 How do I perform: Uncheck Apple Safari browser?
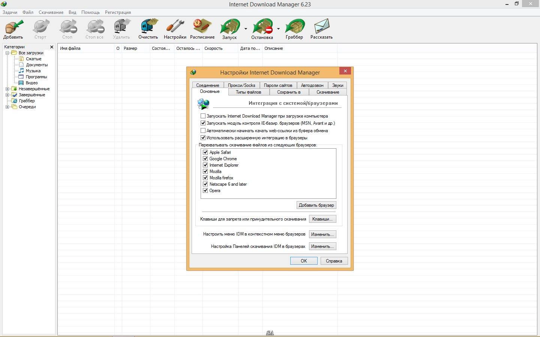205,152
